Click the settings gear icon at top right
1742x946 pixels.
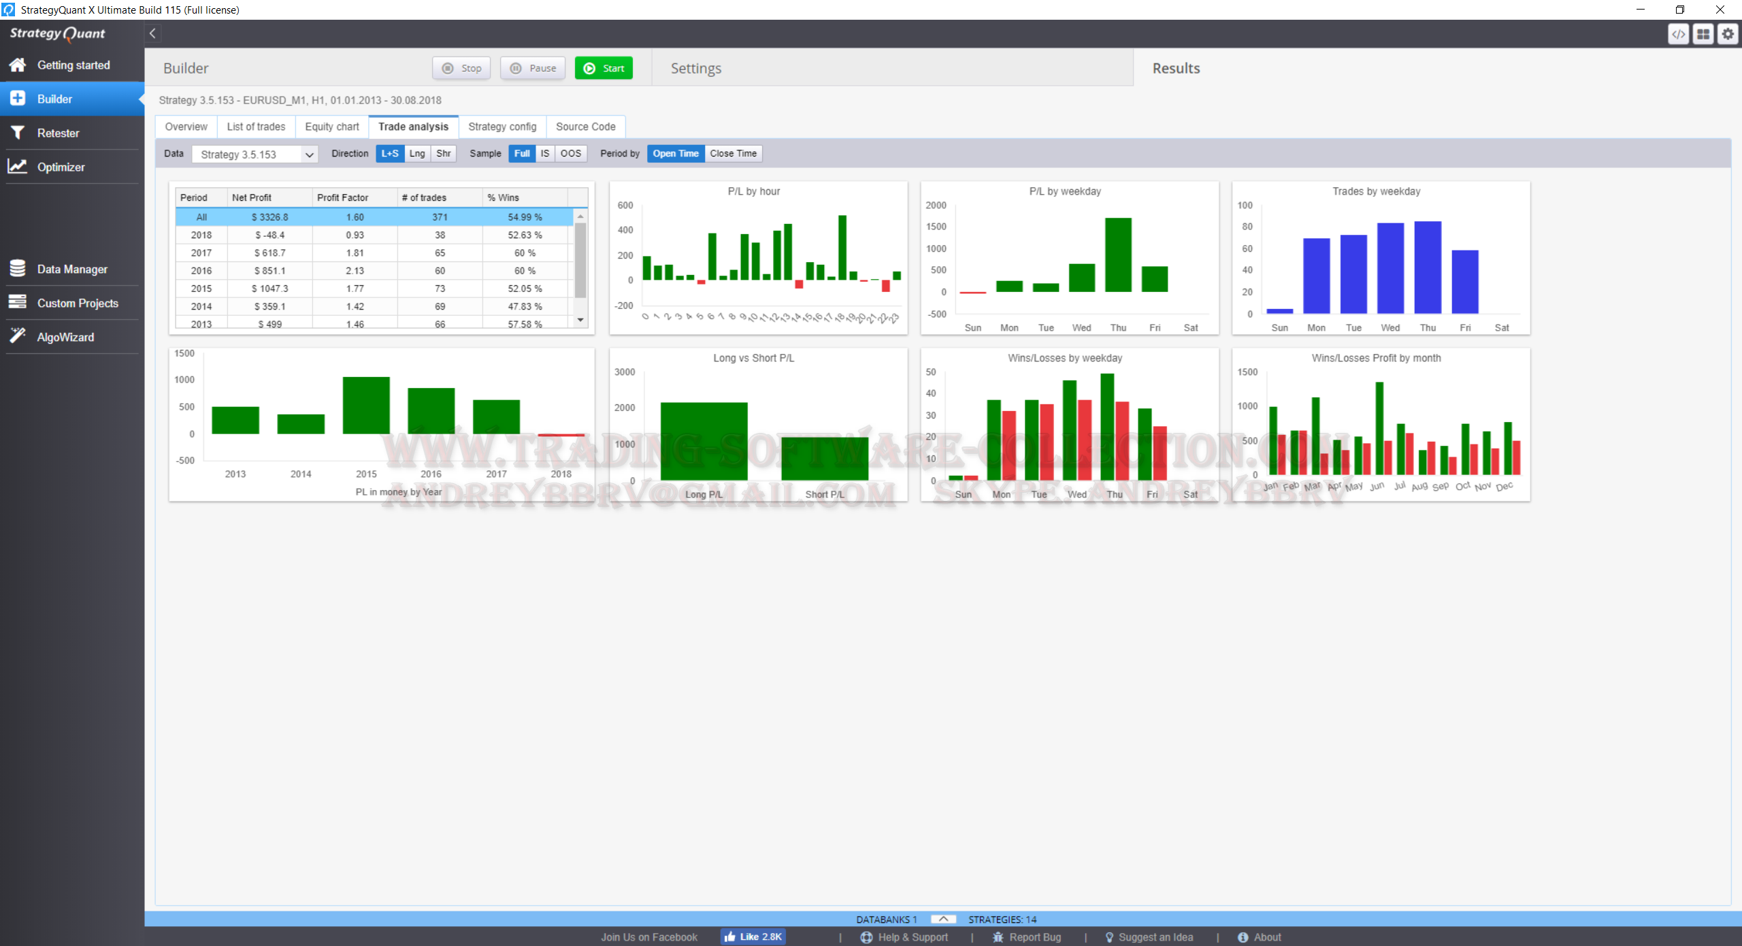point(1728,34)
